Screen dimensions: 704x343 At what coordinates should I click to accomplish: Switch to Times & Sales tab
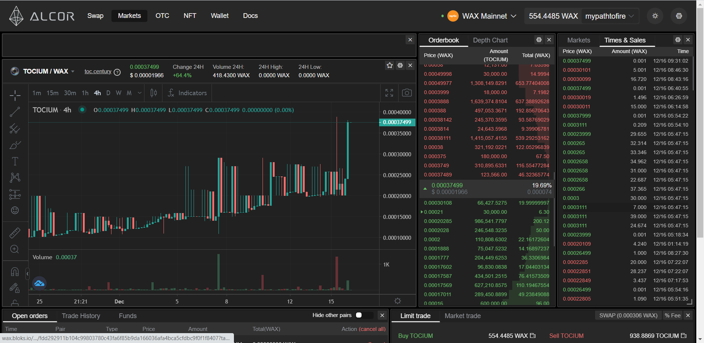click(625, 40)
